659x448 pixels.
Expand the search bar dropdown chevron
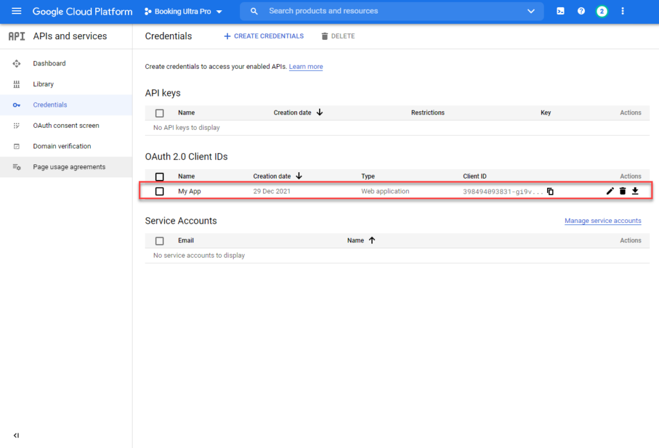tap(531, 12)
